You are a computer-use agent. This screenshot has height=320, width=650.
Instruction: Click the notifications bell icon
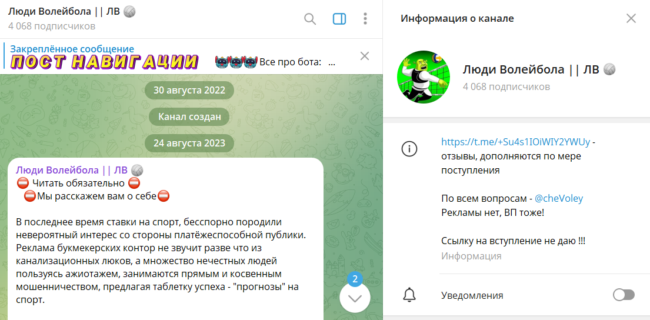(409, 295)
